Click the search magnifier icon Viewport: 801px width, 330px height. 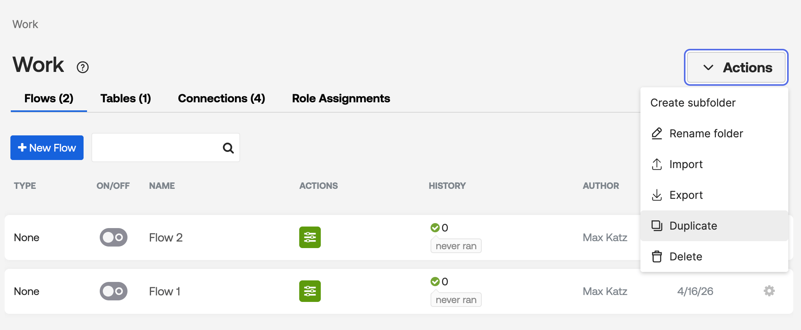228,148
